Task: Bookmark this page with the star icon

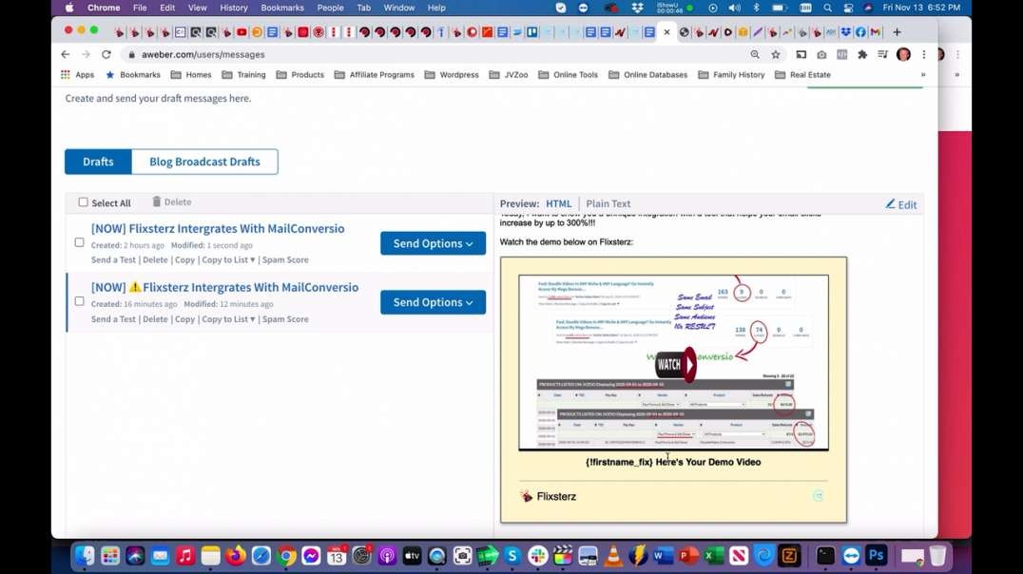Action: tap(776, 55)
